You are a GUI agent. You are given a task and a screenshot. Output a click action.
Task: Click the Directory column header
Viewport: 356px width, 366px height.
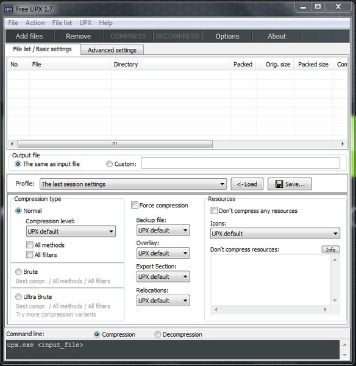tap(171, 65)
